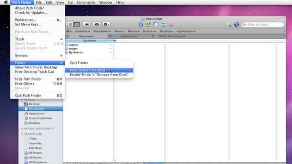
Task: Click the blue globe toolbar icon
Action: [236, 25]
